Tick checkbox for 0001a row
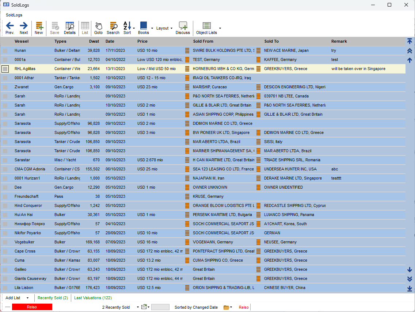 tap(5, 60)
